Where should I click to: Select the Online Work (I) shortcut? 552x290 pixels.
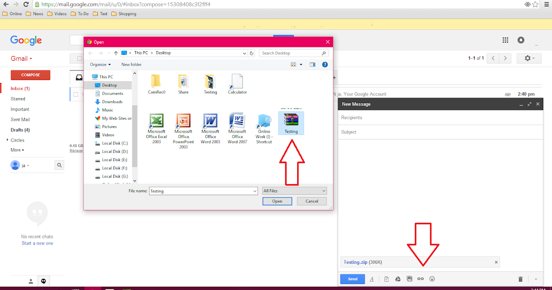(x=264, y=128)
